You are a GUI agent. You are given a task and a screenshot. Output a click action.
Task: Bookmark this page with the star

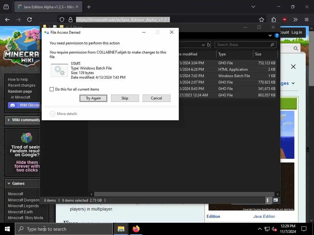[261, 20]
